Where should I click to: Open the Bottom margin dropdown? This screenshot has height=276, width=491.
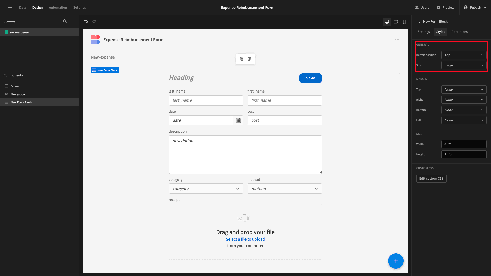click(464, 110)
